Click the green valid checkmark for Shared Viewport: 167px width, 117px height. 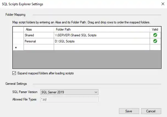(x=155, y=35)
